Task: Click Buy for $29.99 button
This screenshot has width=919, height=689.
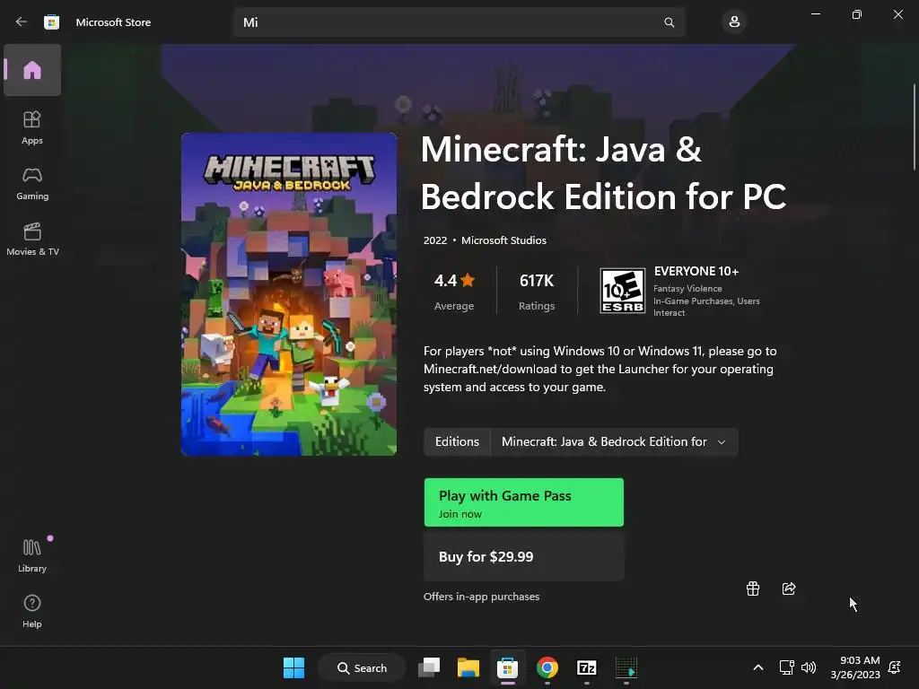Action: point(524,556)
